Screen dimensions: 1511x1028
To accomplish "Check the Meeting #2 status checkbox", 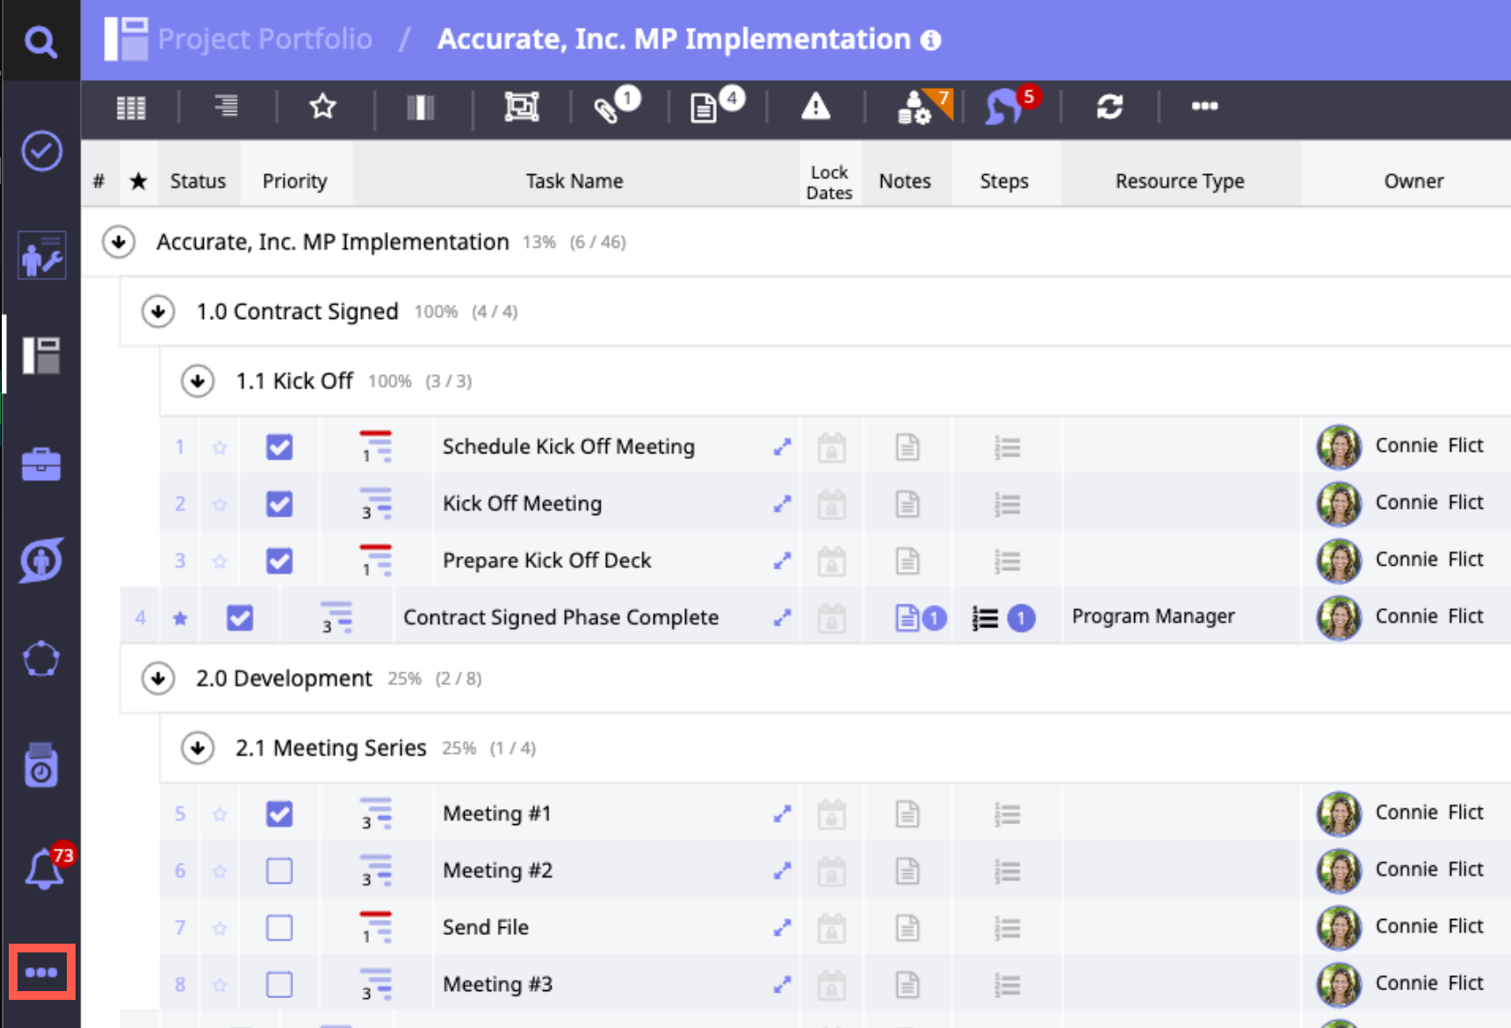I will [279, 871].
